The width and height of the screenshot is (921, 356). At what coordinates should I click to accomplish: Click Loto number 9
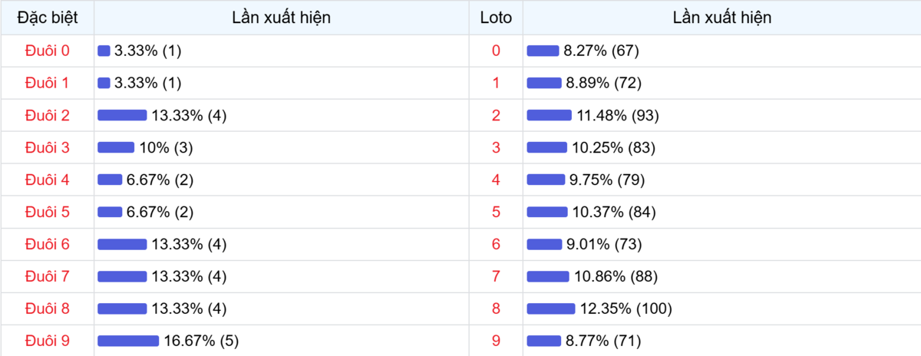496,341
